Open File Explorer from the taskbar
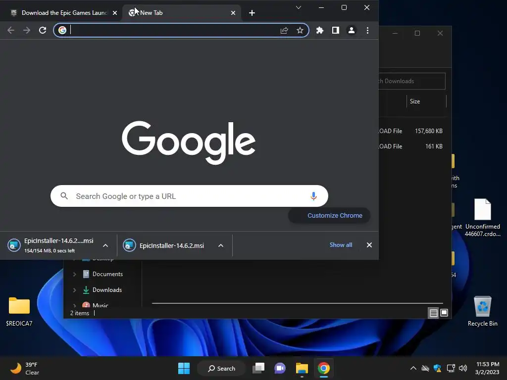Viewport: 507px width, 380px height. [x=302, y=368]
